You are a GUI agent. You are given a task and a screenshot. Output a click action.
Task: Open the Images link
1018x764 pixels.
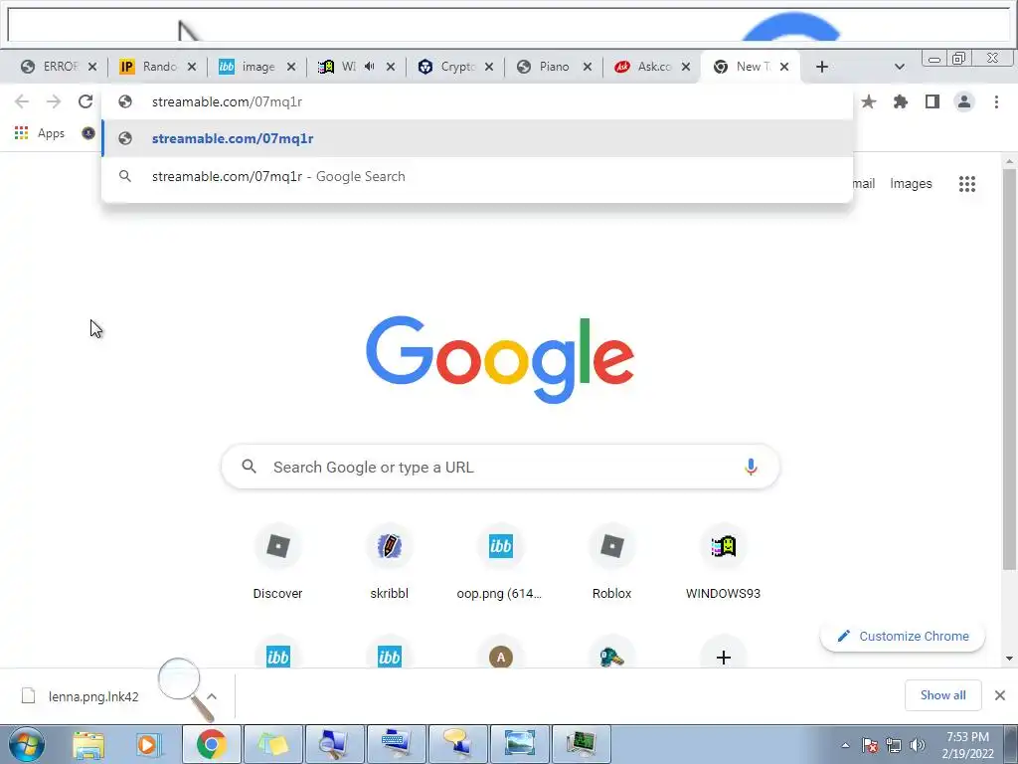tap(911, 184)
